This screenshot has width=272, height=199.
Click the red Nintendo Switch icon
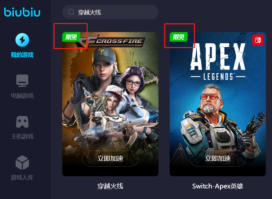click(258, 40)
